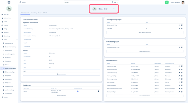Delete the 100 Tage payment term
The image size is (188, 103).
182,28
